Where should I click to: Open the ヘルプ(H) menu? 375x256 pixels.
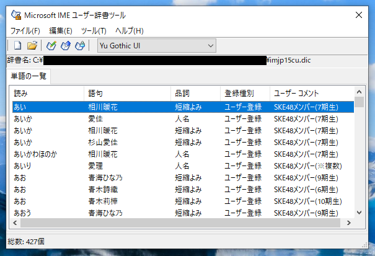[130, 30]
